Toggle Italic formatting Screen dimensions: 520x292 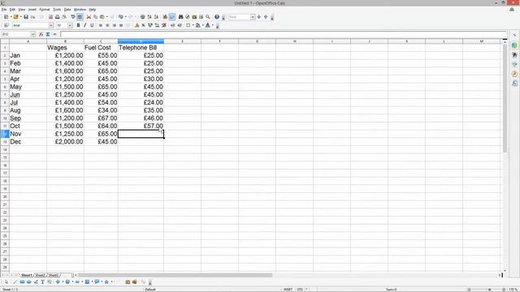[84, 25]
